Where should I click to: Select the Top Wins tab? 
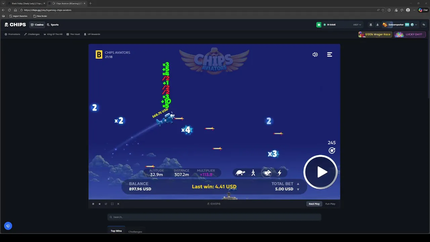(x=116, y=231)
